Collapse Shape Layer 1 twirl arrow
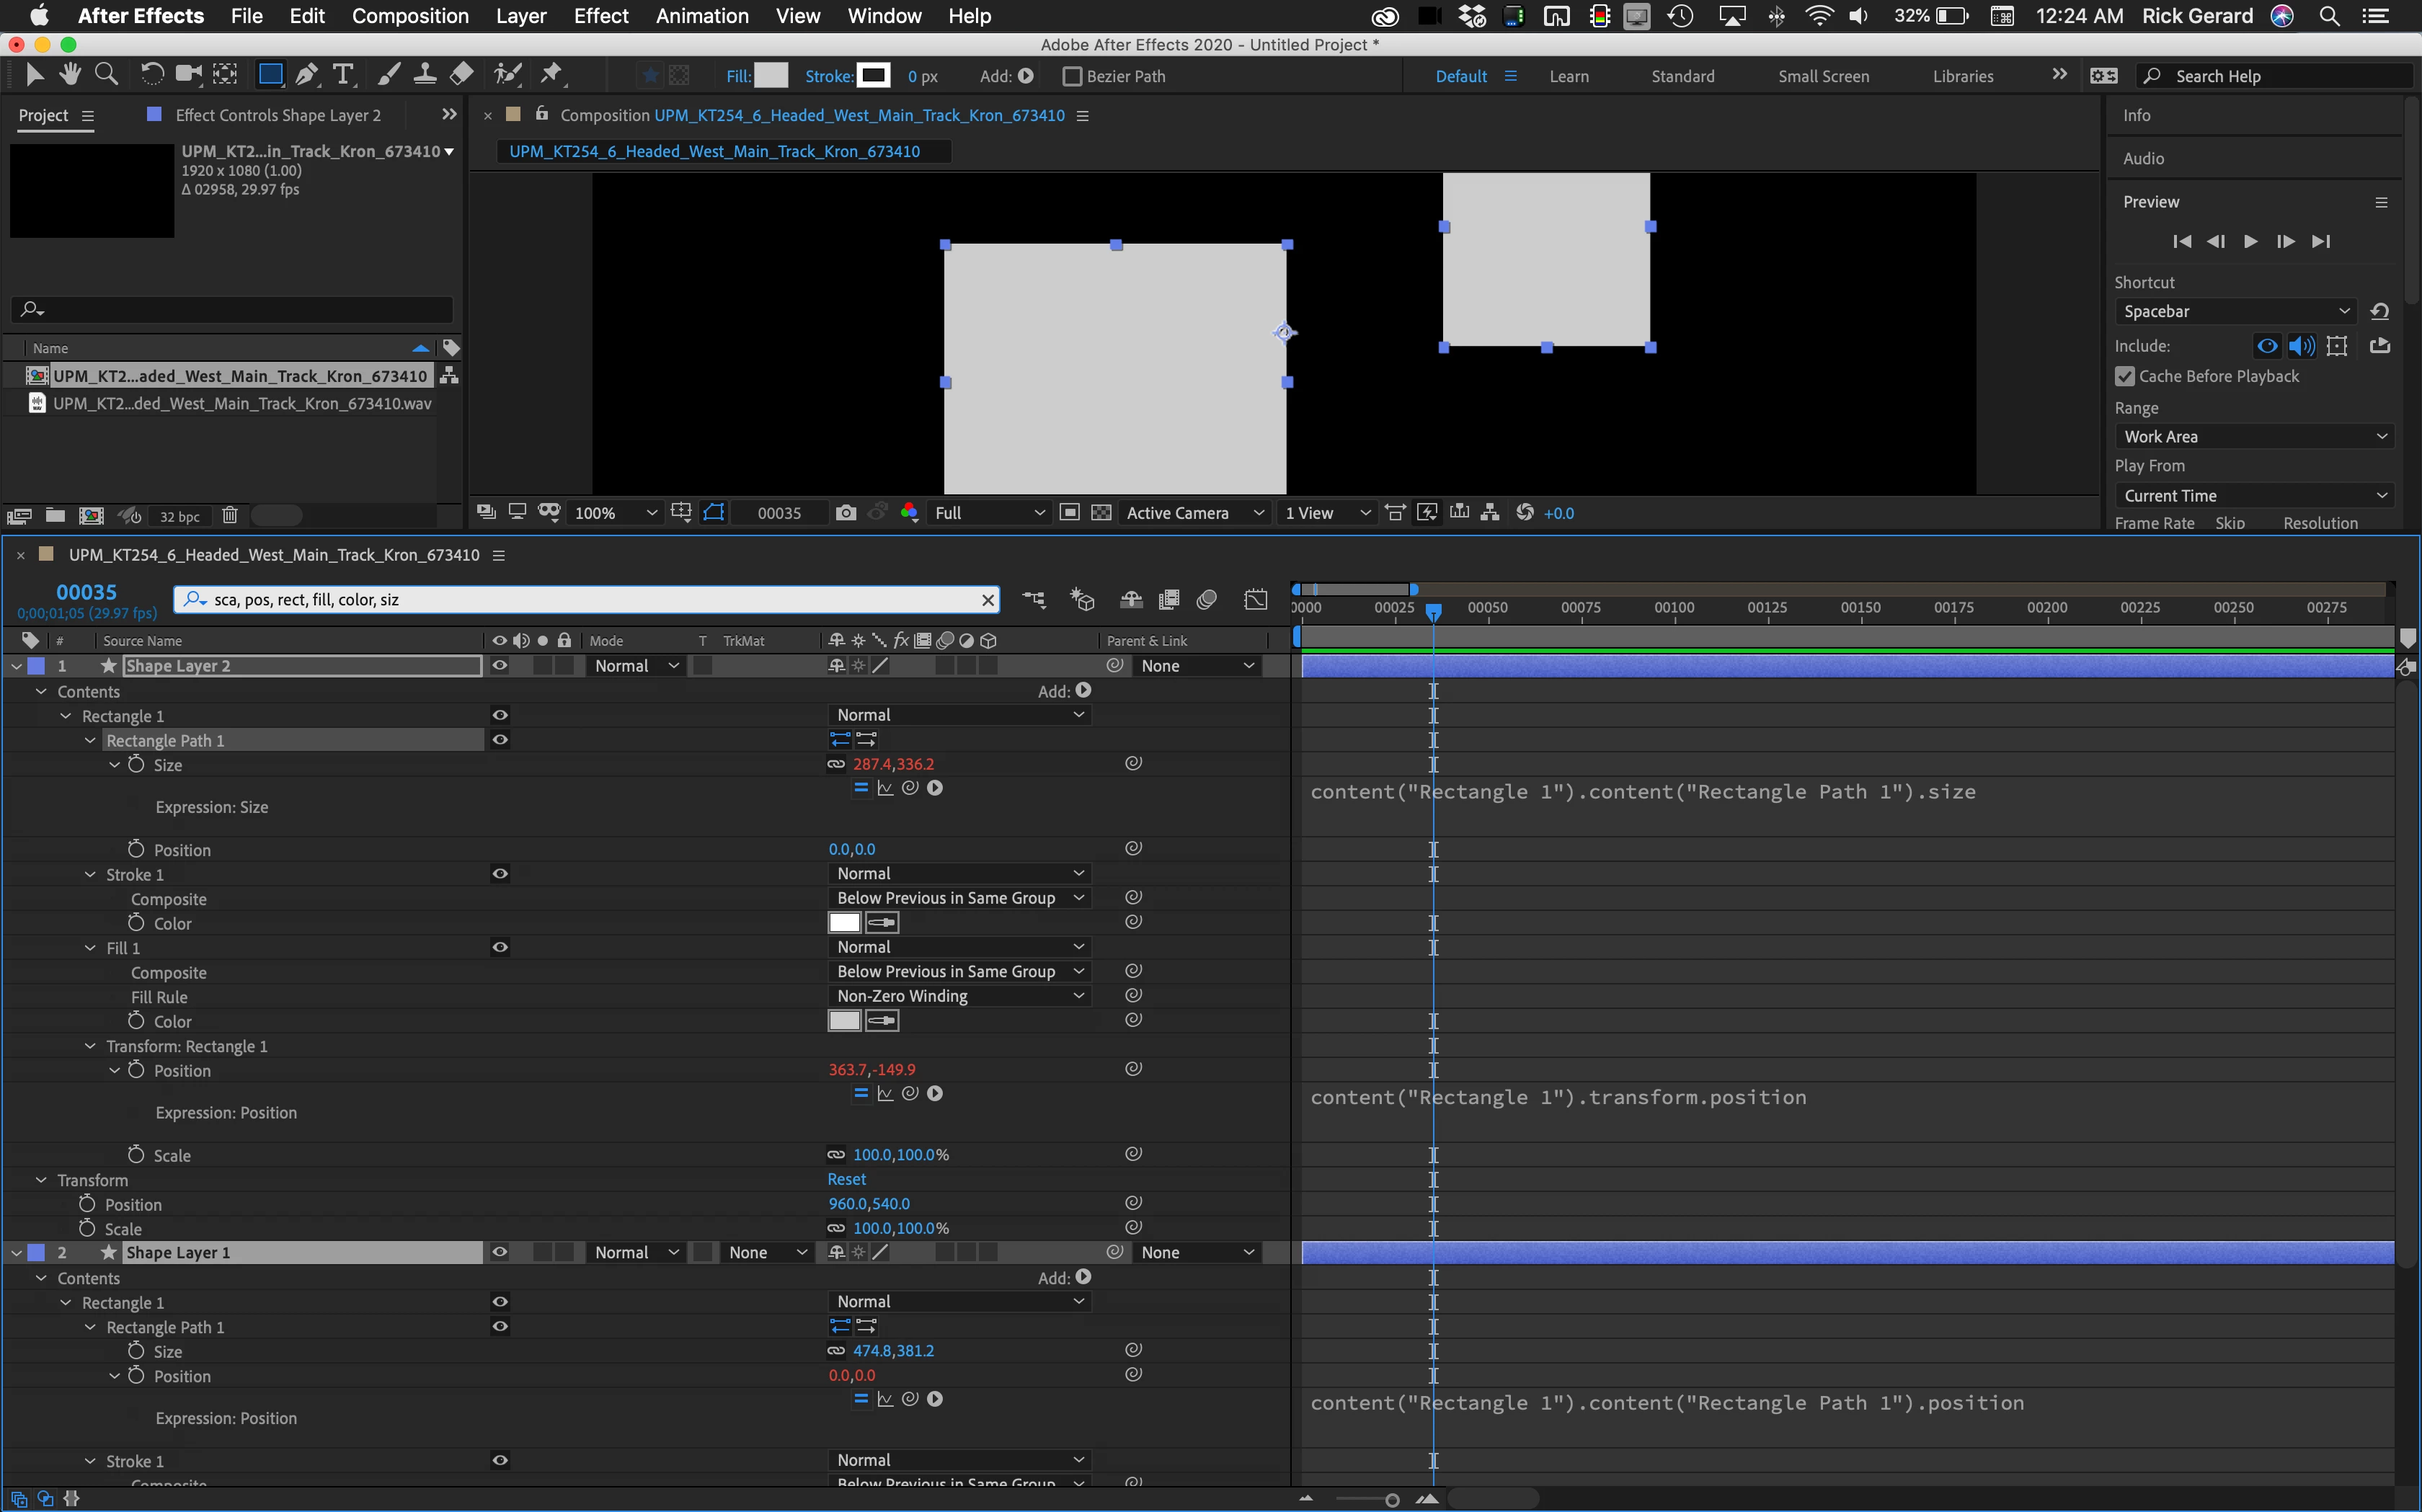2422x1512 pixels. click(x=17, y=1253)
